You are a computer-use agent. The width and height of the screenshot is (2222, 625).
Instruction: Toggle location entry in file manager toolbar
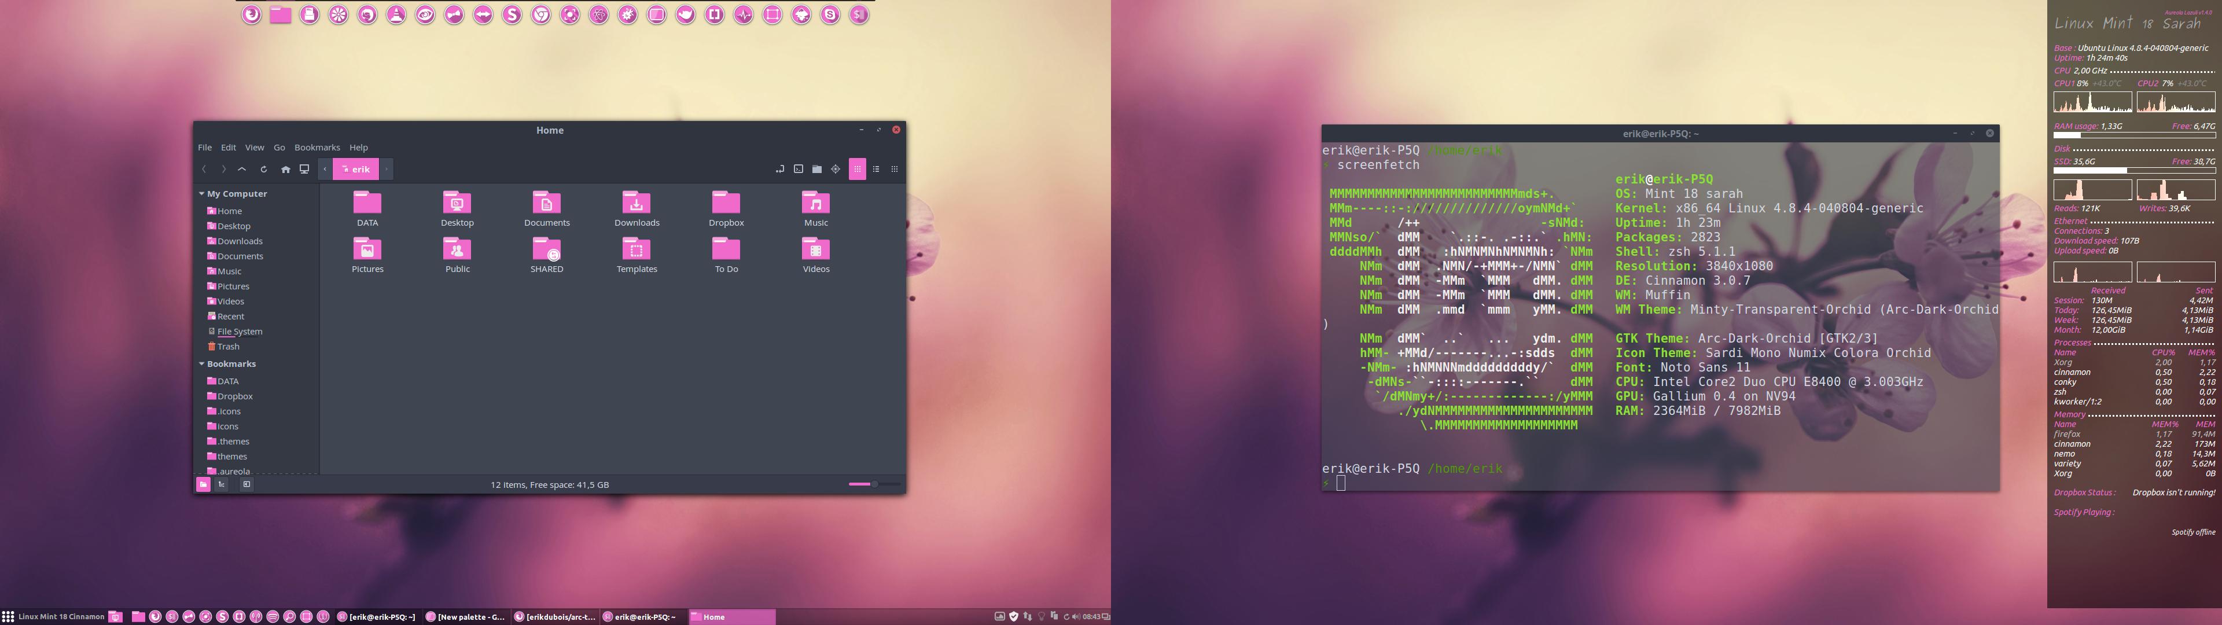780,169
